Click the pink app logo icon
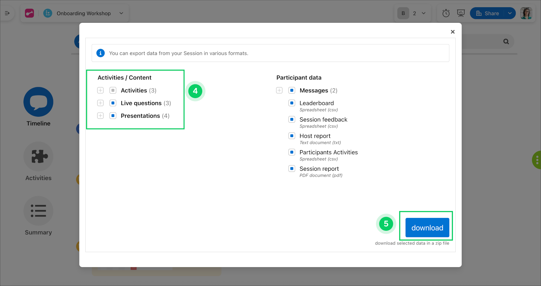 click(x=29, y=13)
